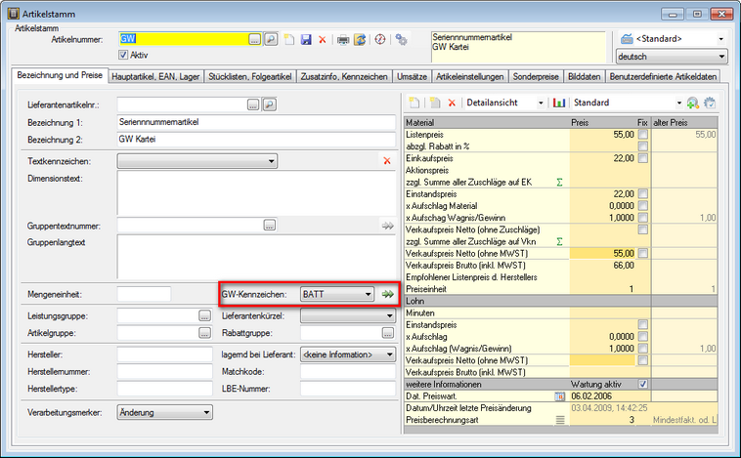Screen dimensions: 741x458
Task: Toggle Fix checkbox for Material Einstandspreis
Action: 642,193
